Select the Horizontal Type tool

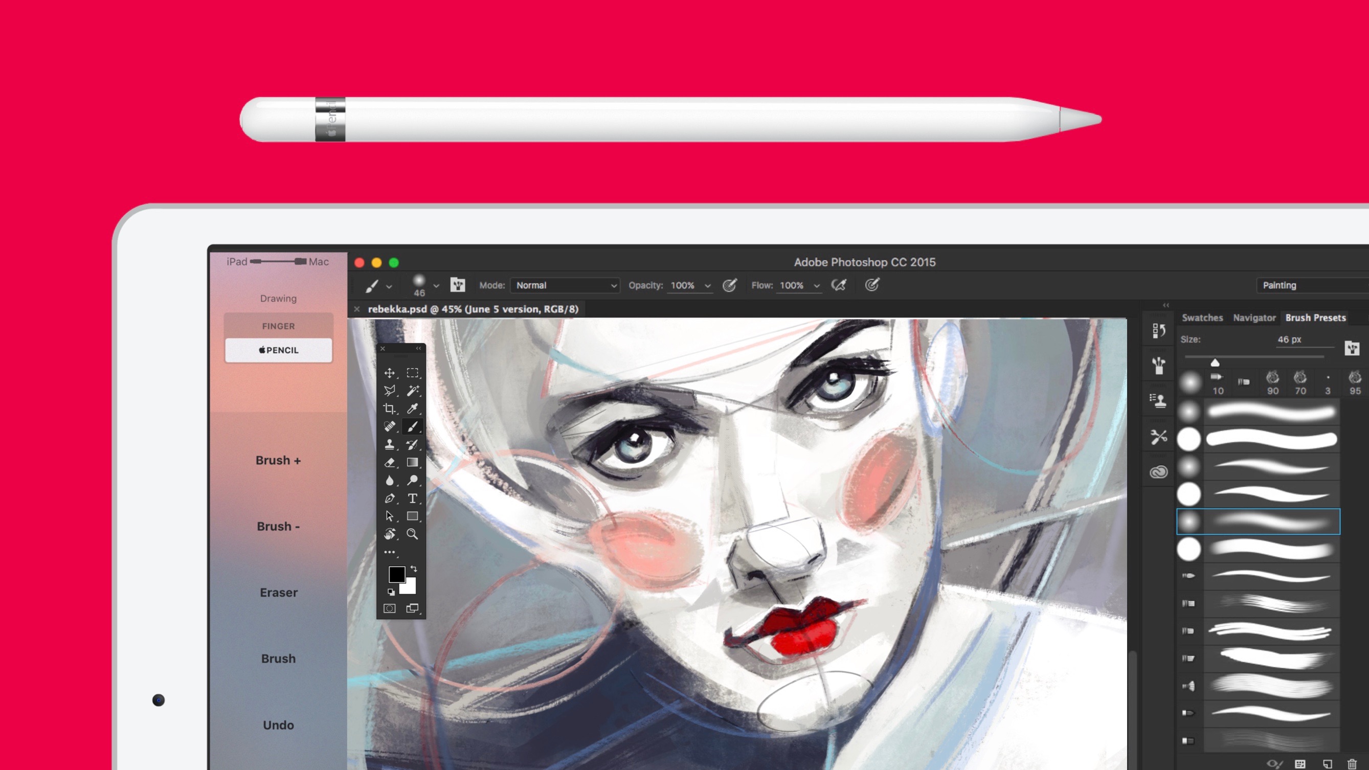coord(413,499)
